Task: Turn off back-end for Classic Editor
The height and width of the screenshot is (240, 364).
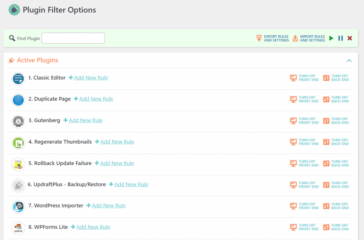Action: [336, 78]
